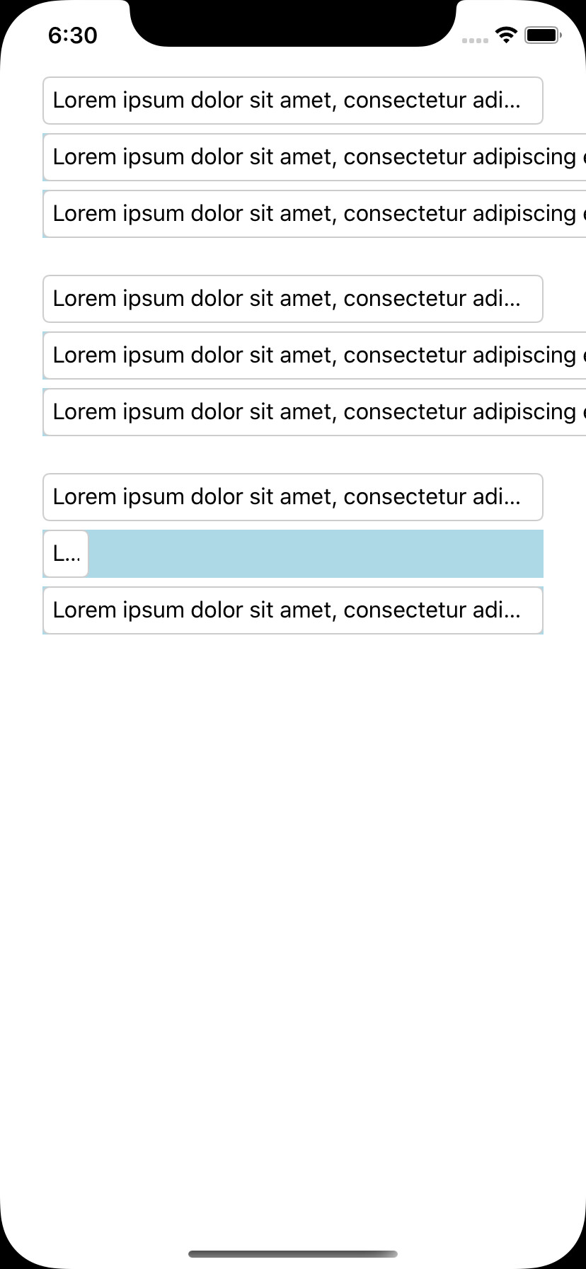This screenshot has height=1269, width=586.
Task: Tap the Wi-Fi status icon
Action: 505,34
